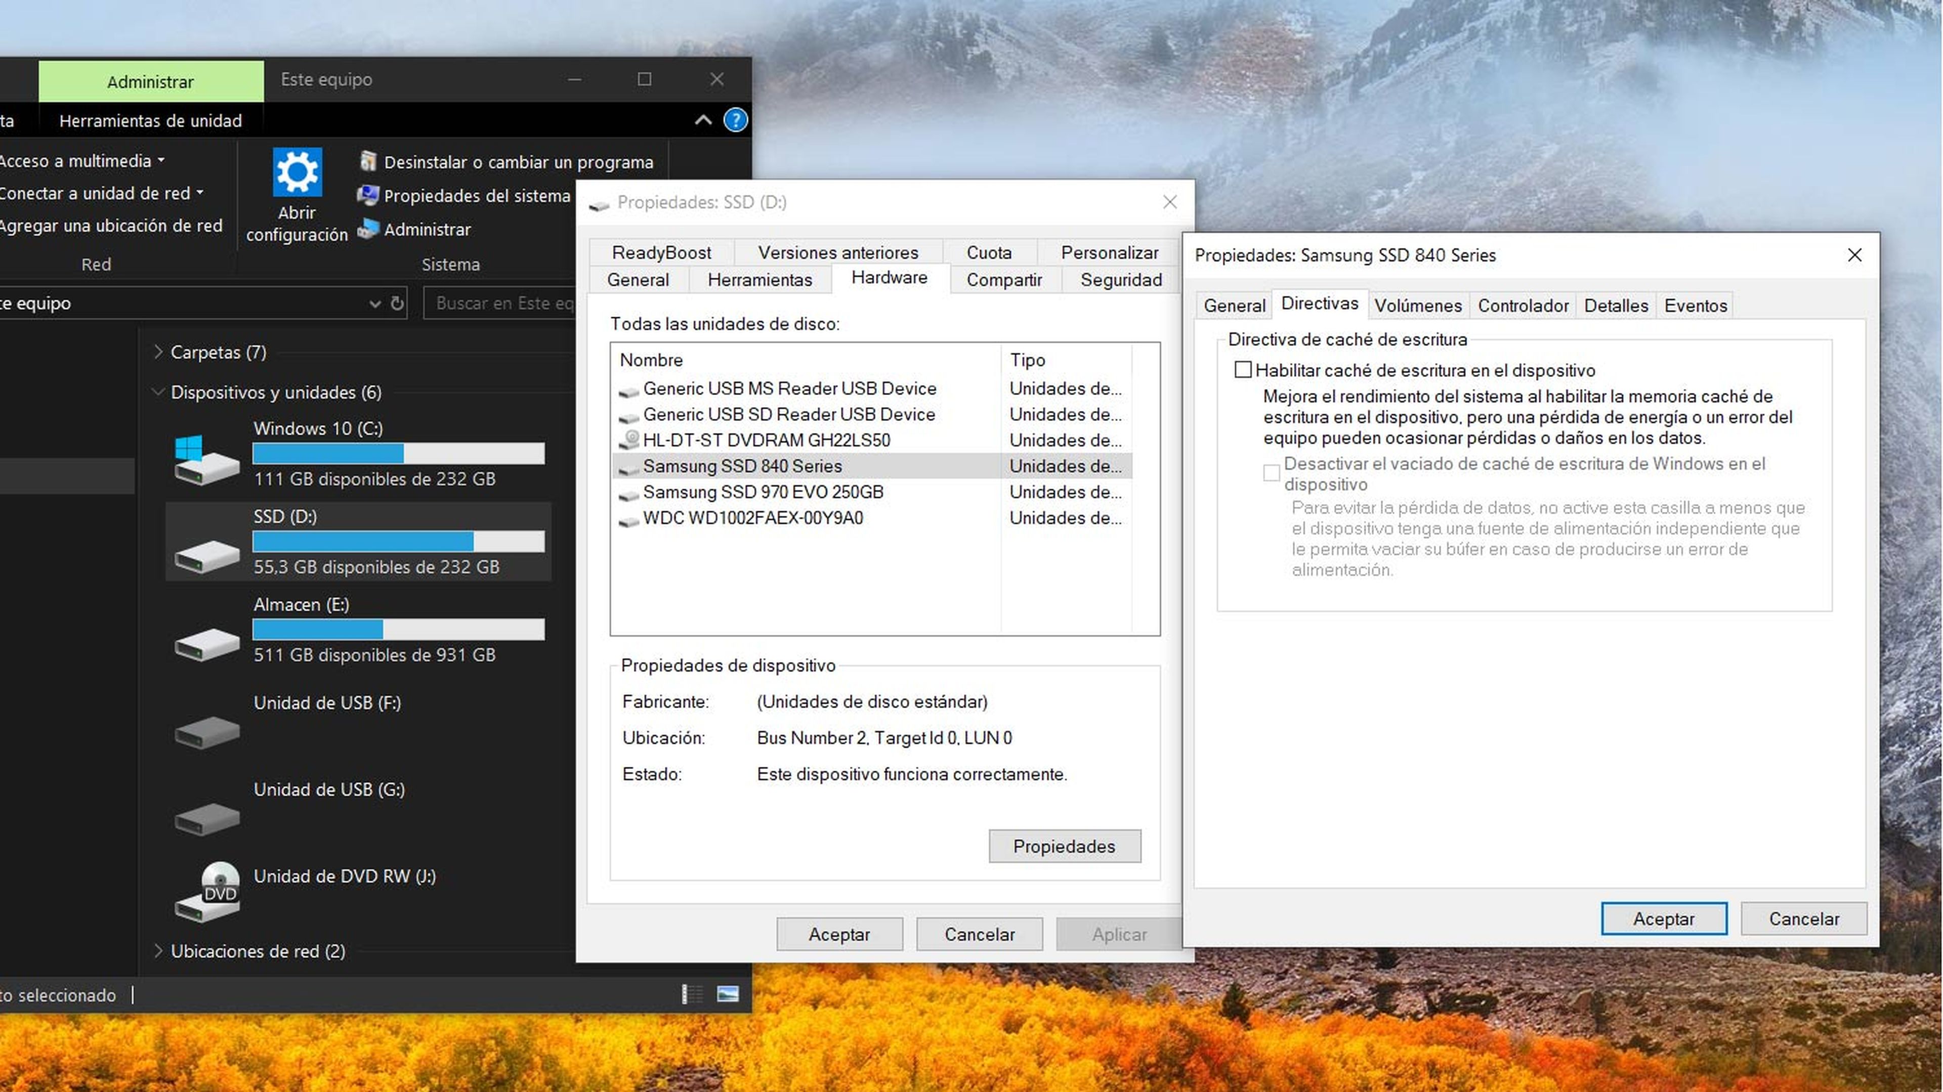Click the refresh icon in the address bar
Image resolution: width=1943 pixels, height=1092 pixels.
tap(398, 303)
